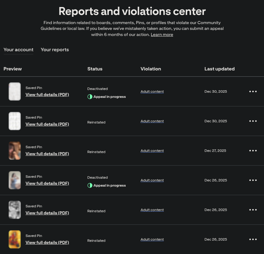Click Reinstated status in Dec 27 row
The image size is (264, 254).
tap(96, 152)
